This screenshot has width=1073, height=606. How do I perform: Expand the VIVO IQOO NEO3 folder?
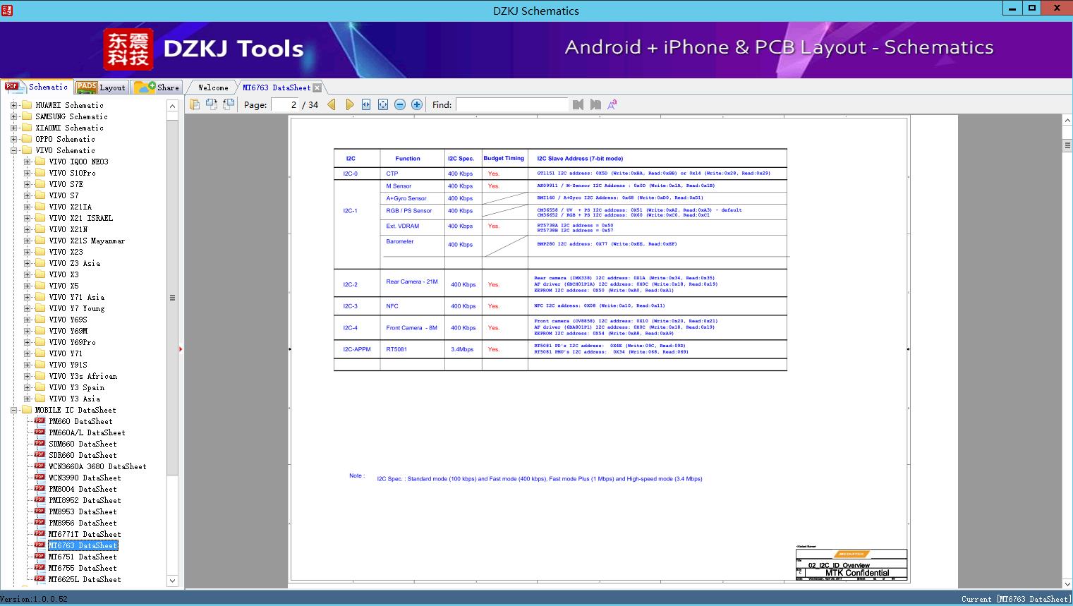(27, 162)
